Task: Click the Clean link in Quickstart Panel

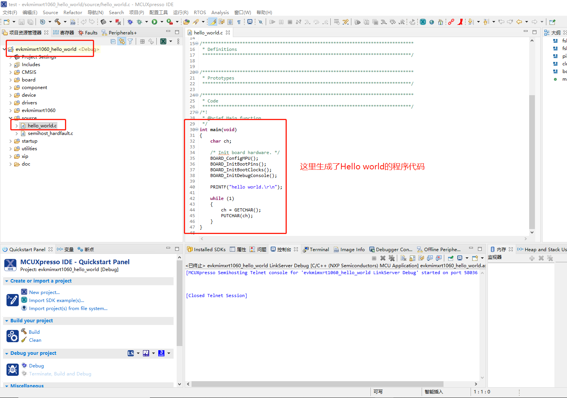Action: [35, 340]
